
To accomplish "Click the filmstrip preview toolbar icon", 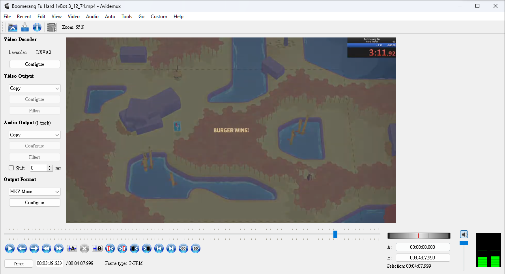I will (x=52, y=27).
